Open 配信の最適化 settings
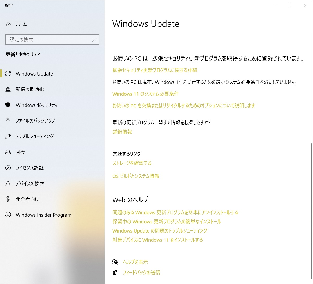This screenshot has height=284, width=313. (x=52, y=89)
